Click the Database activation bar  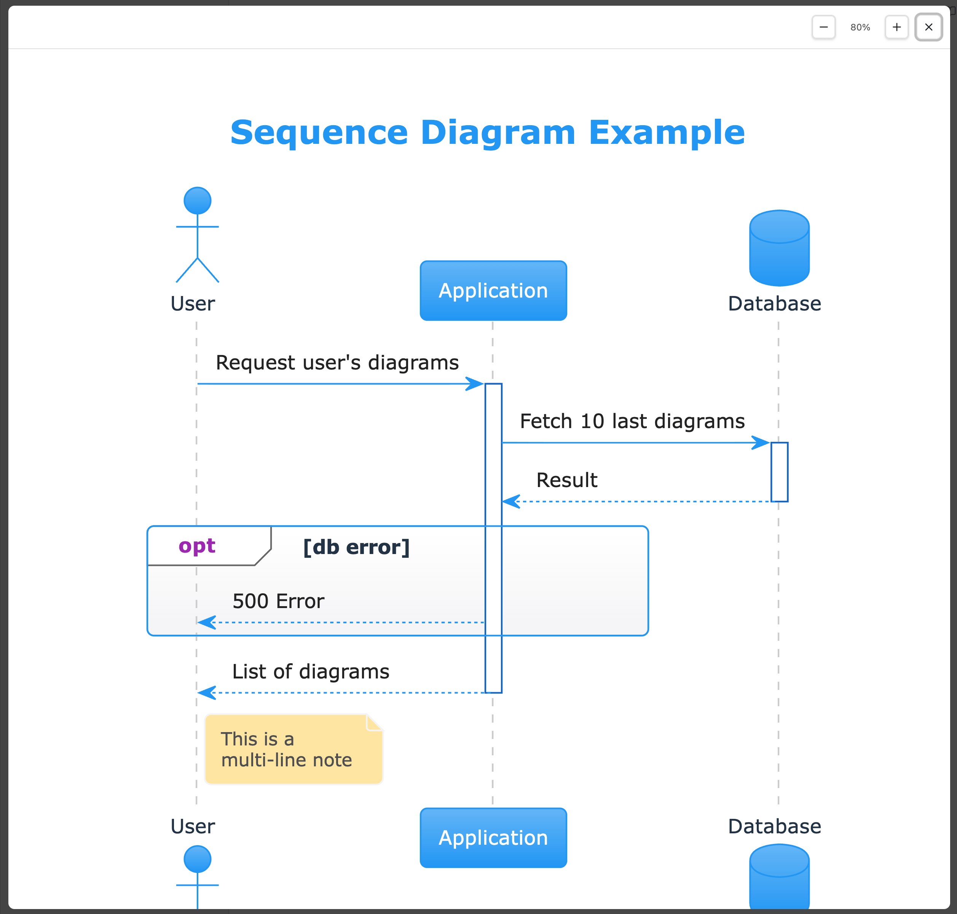[x=779, y=472]
